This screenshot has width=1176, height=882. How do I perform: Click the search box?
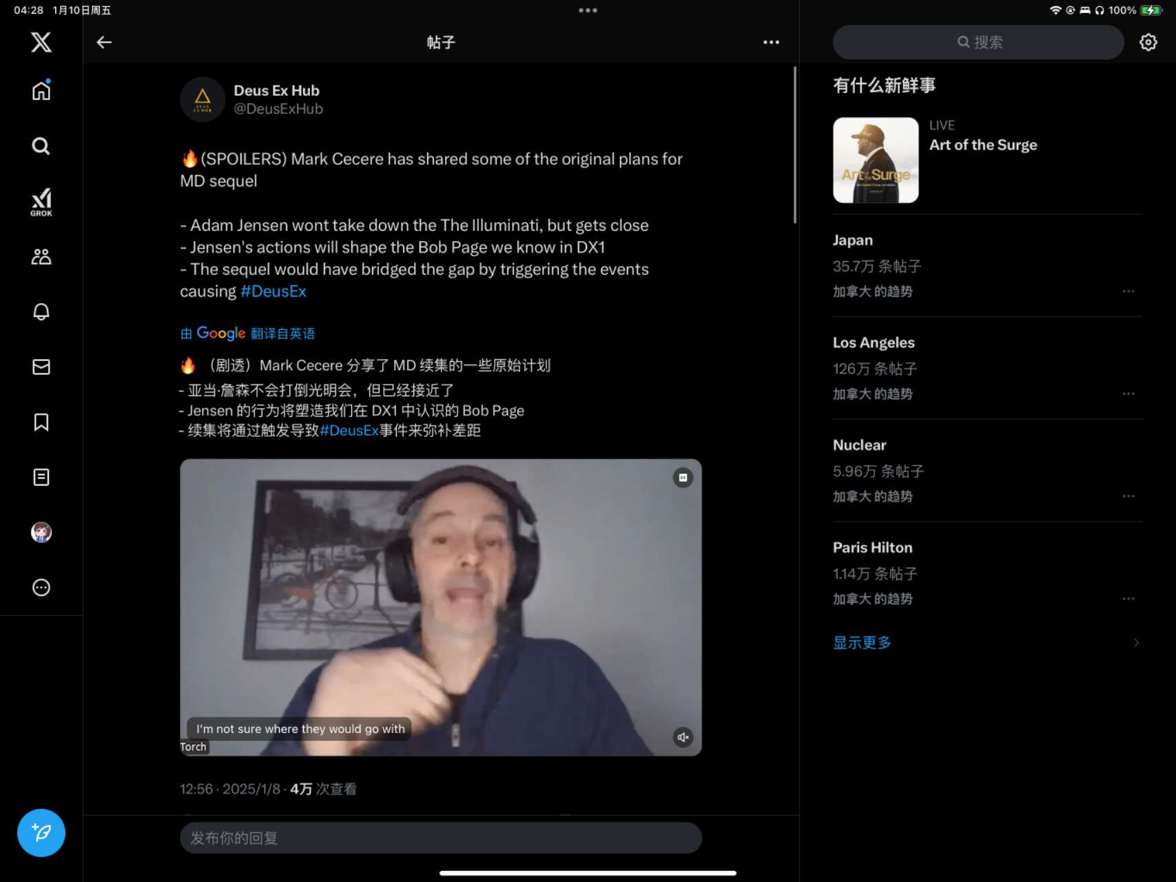coord(978,42)
